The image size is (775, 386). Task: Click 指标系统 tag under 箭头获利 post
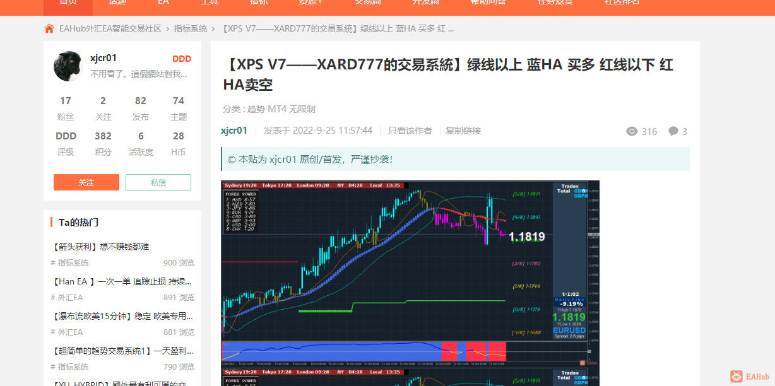(x=69, y=263)
